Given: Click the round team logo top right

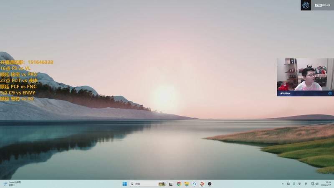Looking at the screenshot, I should click(x=306, y=5).
